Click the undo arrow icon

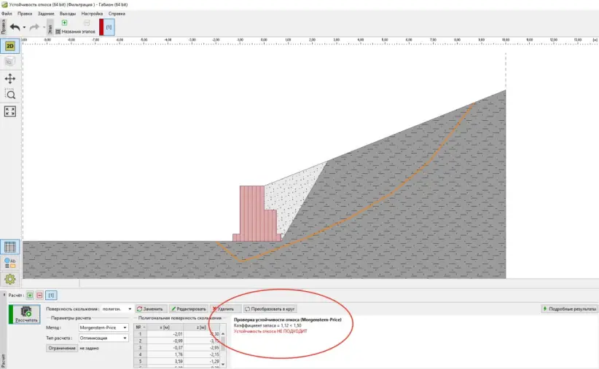pyautogui.click(x=15, y=27)
